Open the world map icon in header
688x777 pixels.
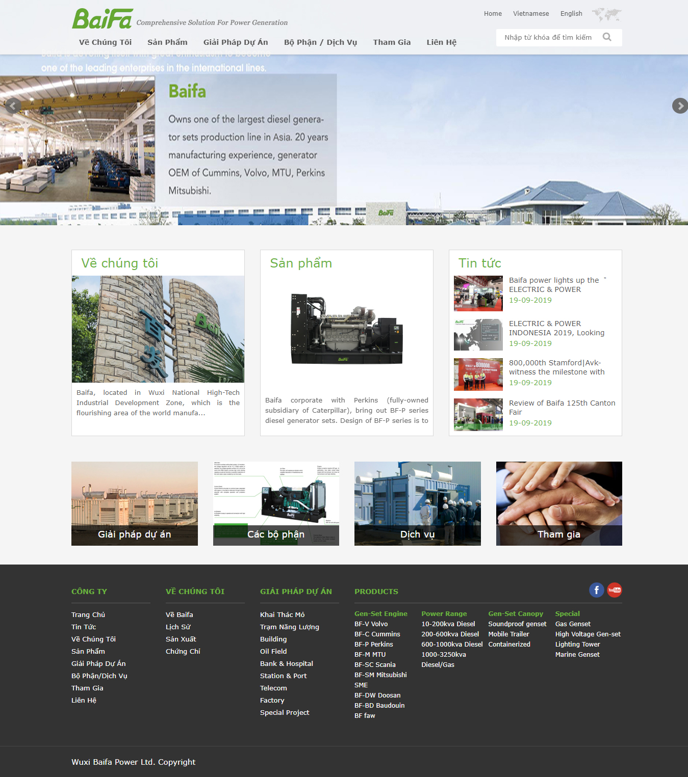(606, 14)
